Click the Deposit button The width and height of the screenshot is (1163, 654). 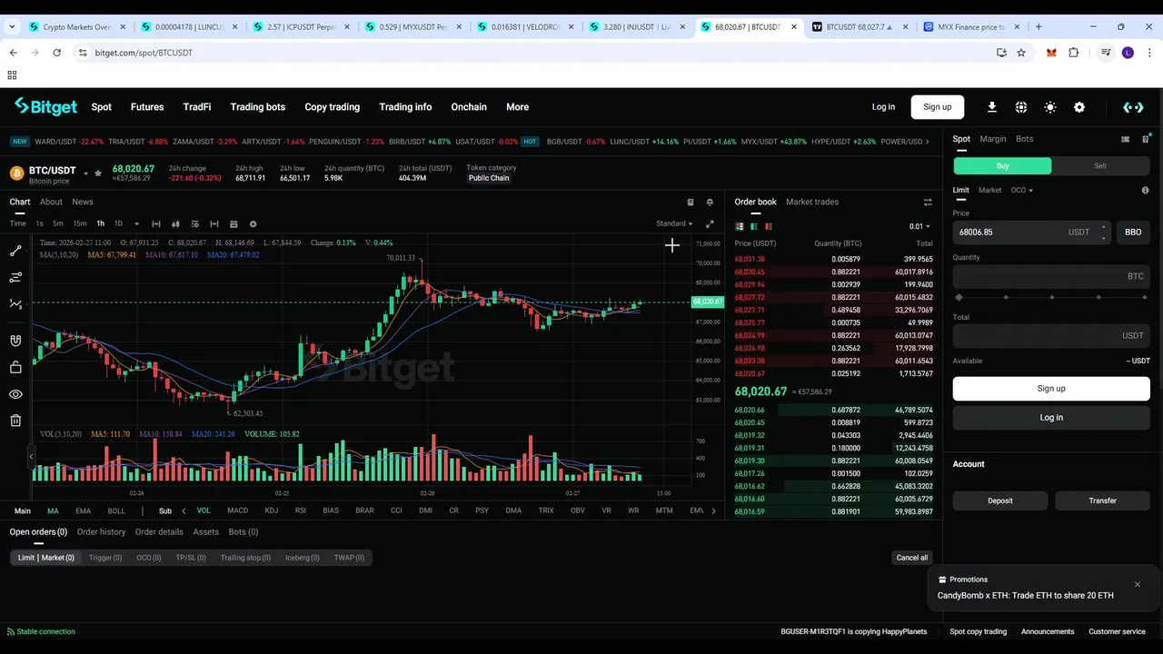pyautogui.click(x=1000, y=500)
